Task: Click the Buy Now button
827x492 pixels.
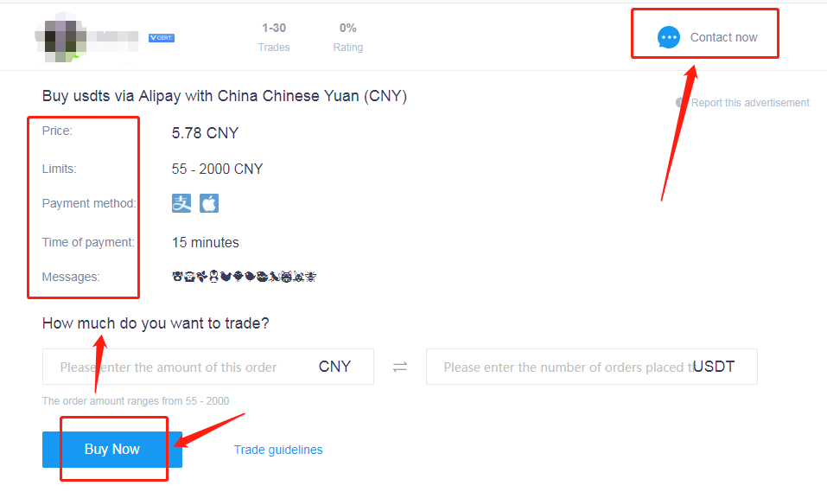Action: pos(112,450)
